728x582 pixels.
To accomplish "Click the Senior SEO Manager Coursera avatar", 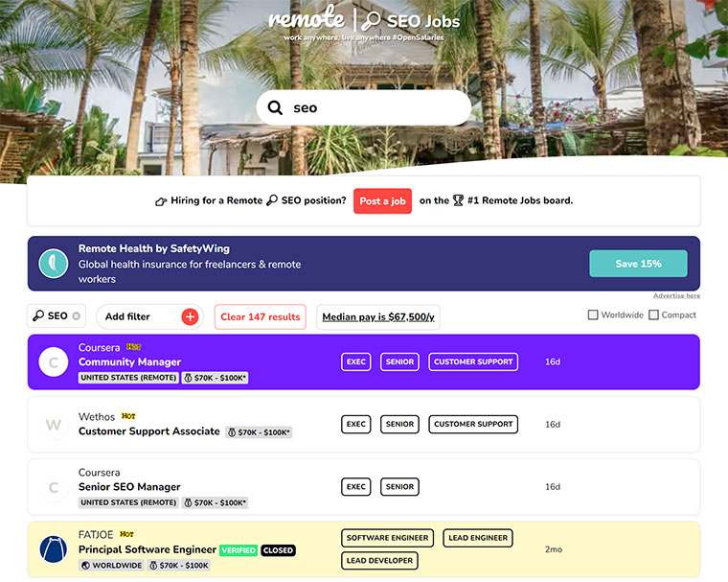I will click(x=54, y=487).
